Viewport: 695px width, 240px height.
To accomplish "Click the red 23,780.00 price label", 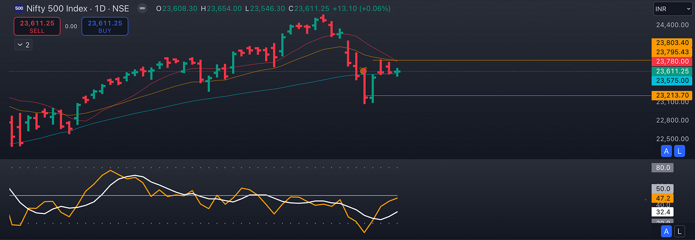I will coord(672,61).
